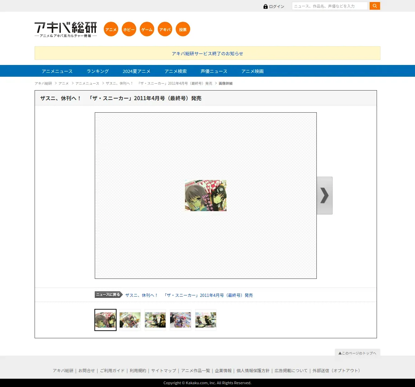The image size is (415, 387).
Task: Open the footer 広告掲載について link
Action: (x=291, y=370)
